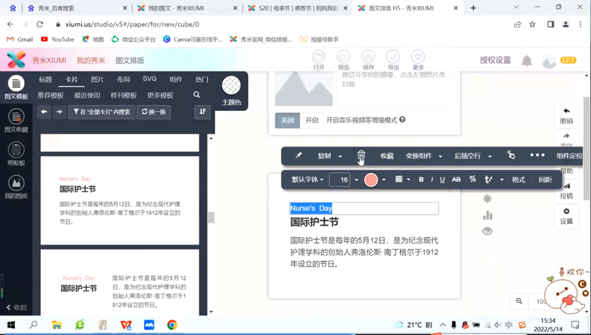Viewport: 591px width, 335px height.
Task: Click the pink text color swatch
Action: (371, 180)
